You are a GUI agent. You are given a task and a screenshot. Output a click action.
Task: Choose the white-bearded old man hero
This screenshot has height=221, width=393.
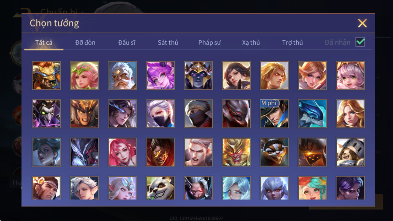click(122, 75)
